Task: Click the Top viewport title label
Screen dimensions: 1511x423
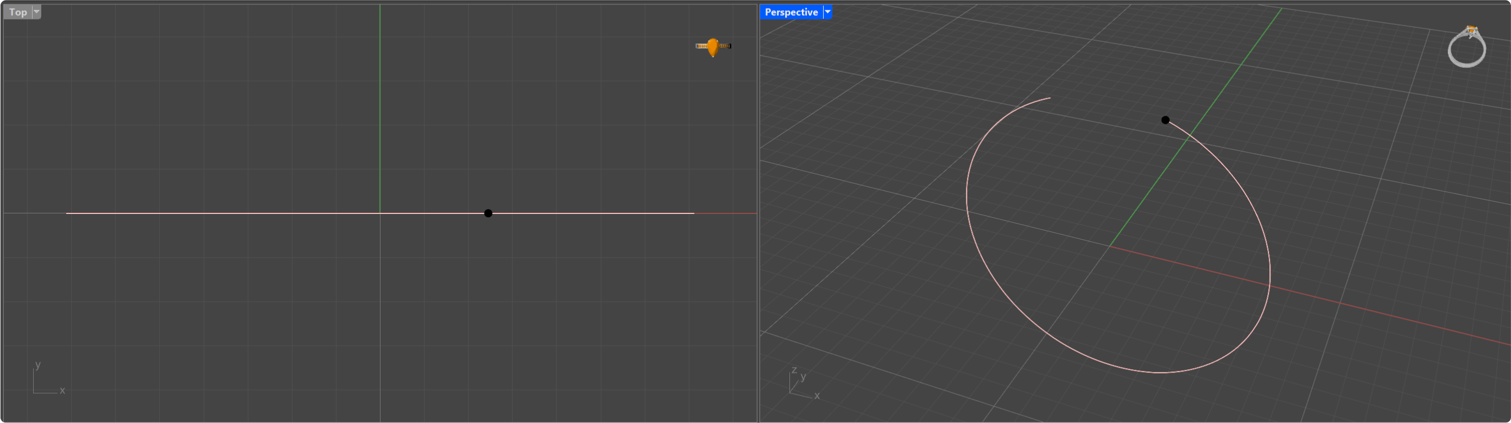Action: [x=17, y=12]
